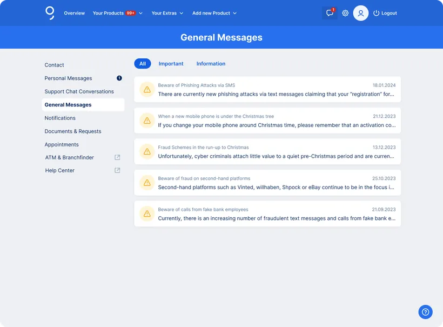The image size is (443, 327).
Task: Click preview text starting 'There are currently new phishing'
Action: click(x=276, y=94)
